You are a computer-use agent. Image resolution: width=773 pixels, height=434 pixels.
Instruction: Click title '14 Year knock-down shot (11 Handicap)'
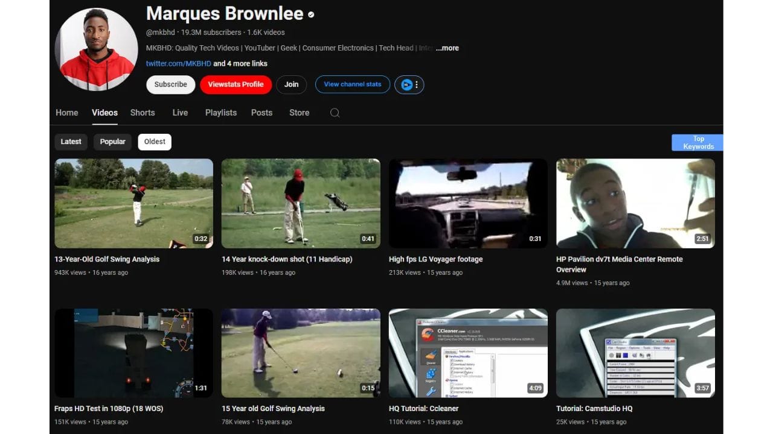tap(287, 259)
